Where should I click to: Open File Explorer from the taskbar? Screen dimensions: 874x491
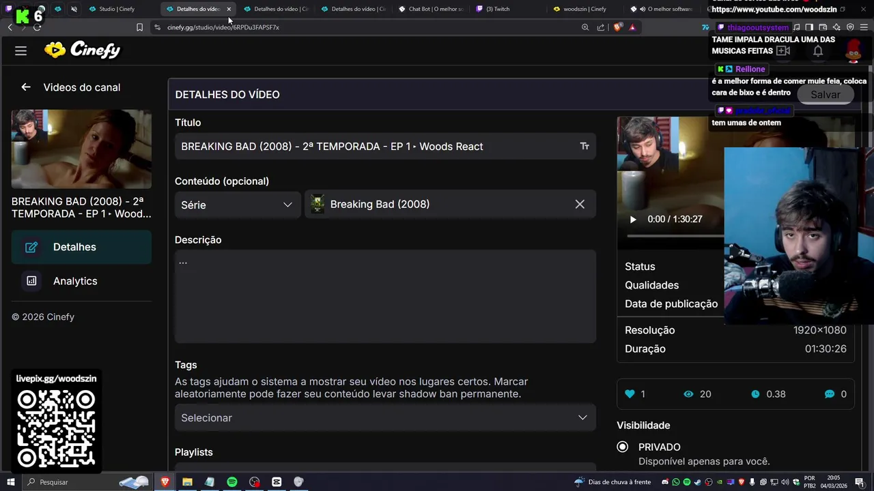[x=187, y=482]
